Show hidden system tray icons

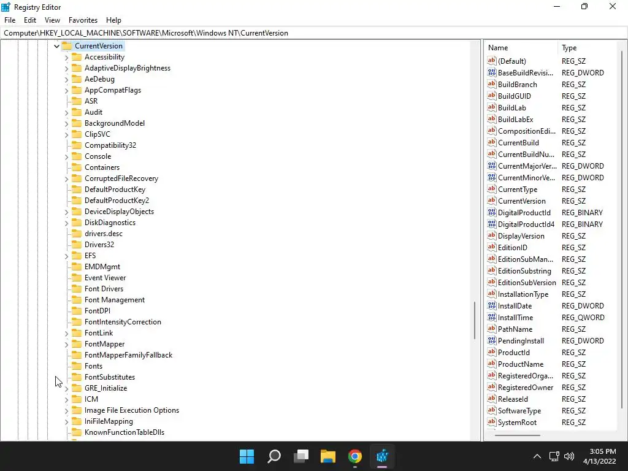tap(537, 456)
